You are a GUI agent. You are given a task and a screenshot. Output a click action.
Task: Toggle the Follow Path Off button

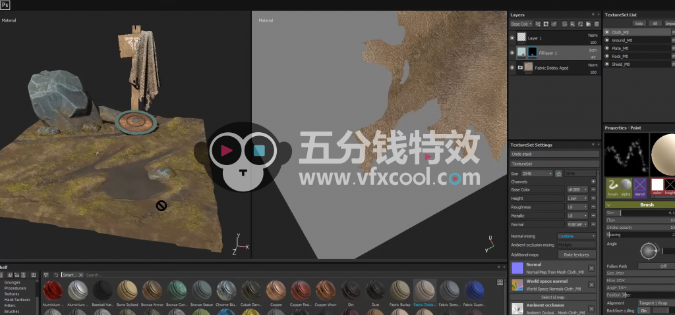coord(656,266)
